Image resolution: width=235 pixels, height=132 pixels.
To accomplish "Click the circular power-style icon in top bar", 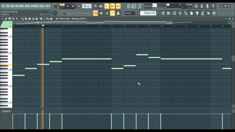I will 196,6.
